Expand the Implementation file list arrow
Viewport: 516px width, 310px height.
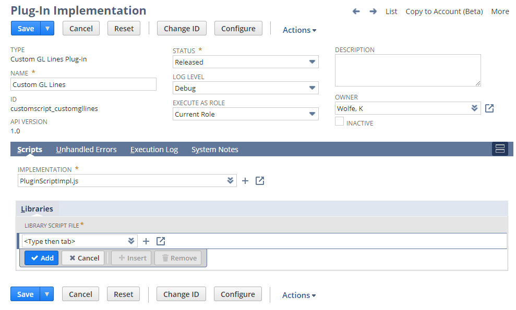pos(230,180)
